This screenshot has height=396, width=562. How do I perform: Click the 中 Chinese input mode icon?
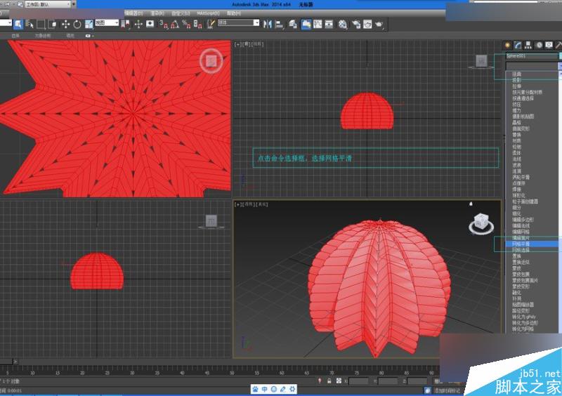point(265,389)
